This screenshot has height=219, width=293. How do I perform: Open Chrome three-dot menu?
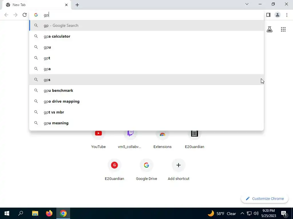pyautogui.click(x=287, y=15)
